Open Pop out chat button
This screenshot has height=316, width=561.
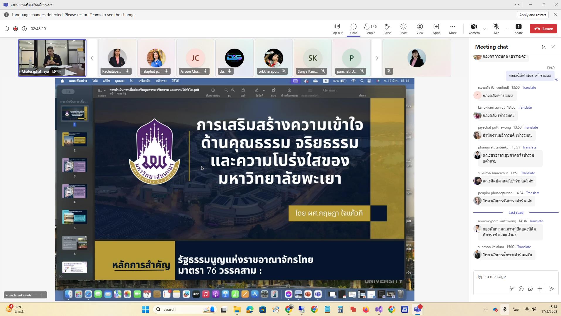pos(337,29)
